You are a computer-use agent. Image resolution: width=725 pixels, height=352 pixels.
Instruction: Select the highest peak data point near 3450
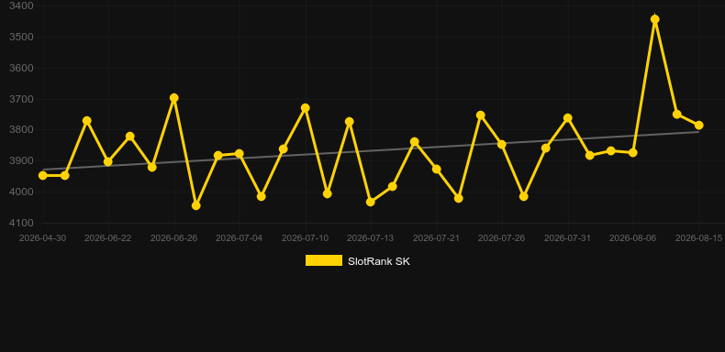tap(654, 19)
